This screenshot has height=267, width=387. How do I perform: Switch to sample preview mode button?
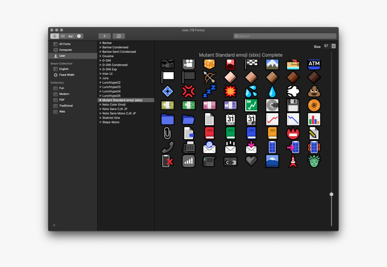tap(54, 36)
